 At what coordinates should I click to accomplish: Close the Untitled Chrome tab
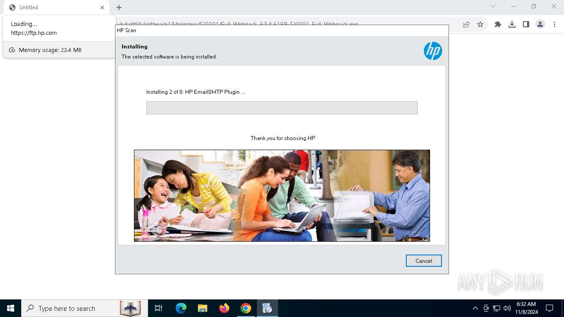(102, 7)
